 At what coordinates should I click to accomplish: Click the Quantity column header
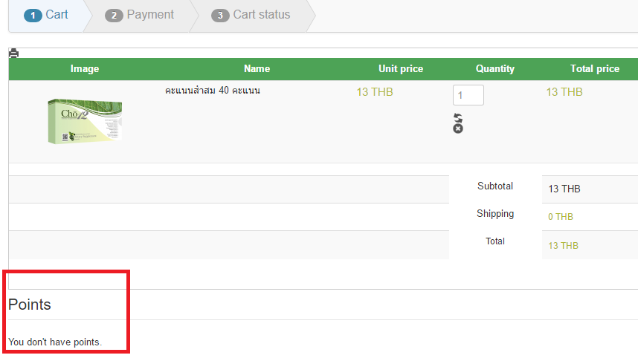point(495,68)
